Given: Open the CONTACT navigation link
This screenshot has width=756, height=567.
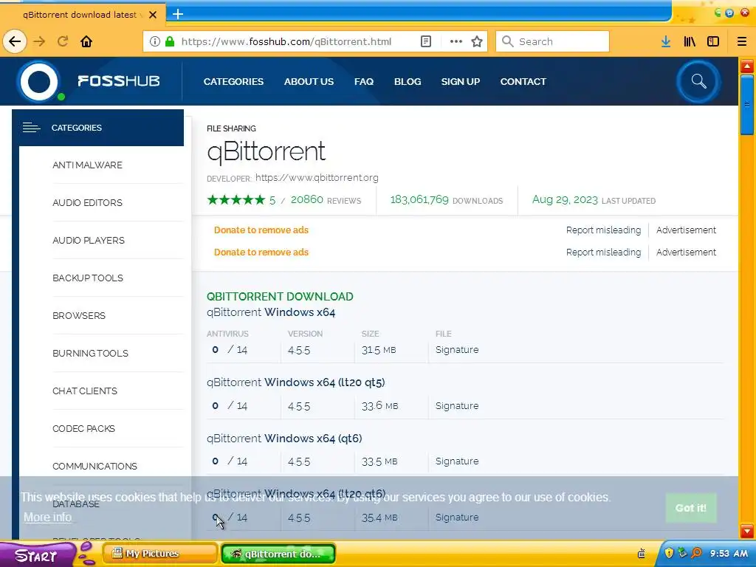Looking at the screenshot, I should pos(523,81).
